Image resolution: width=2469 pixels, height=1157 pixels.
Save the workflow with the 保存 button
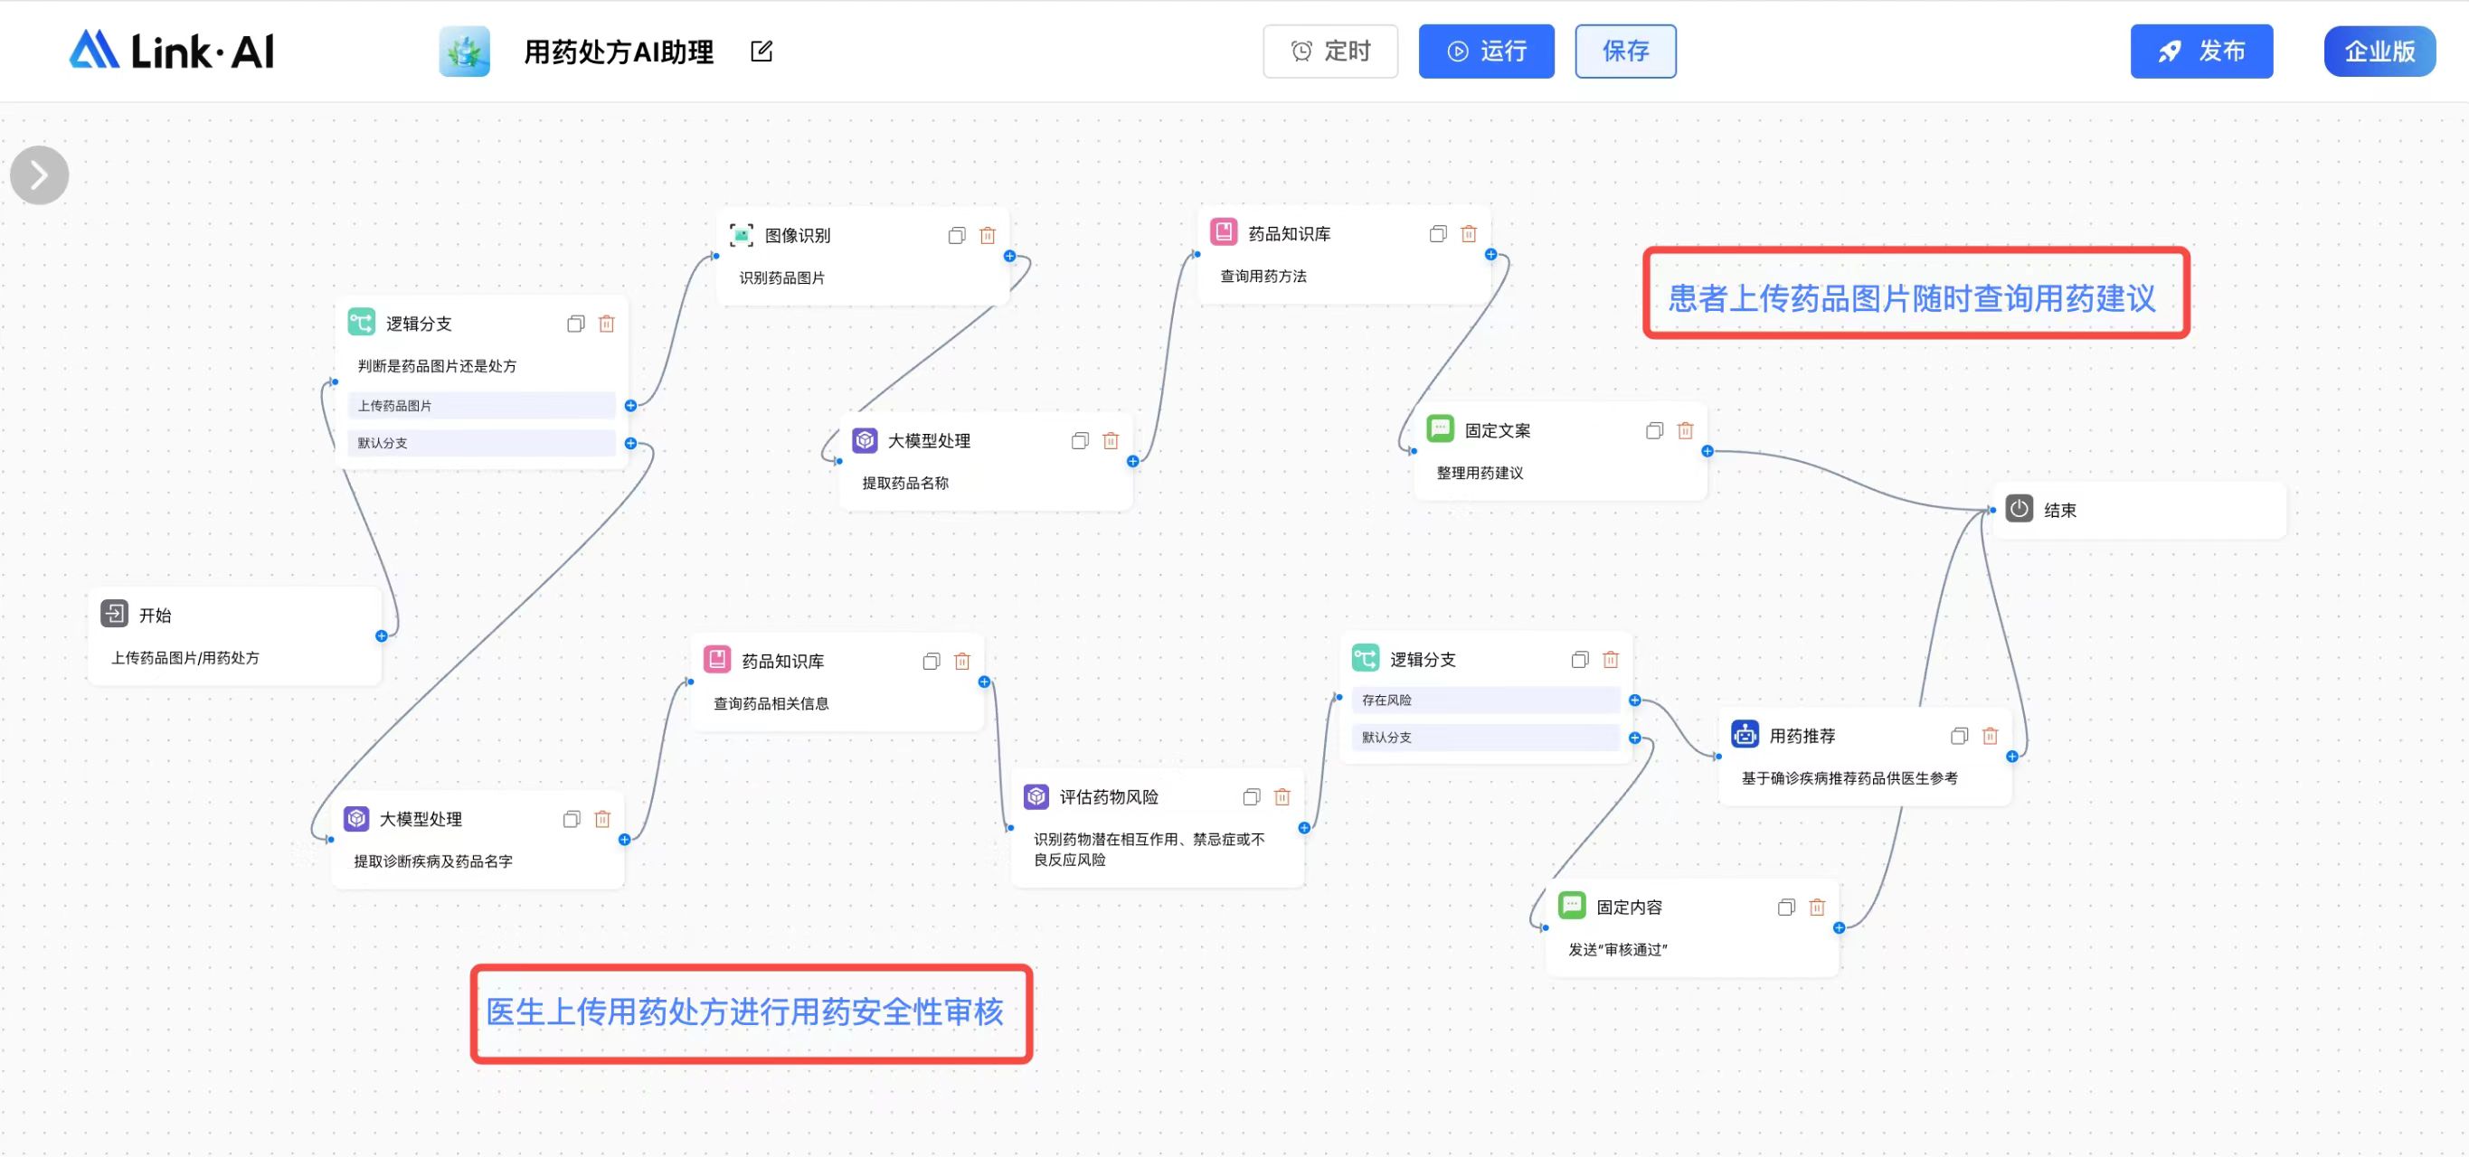pyautogui.click(x=1625, y=51)
